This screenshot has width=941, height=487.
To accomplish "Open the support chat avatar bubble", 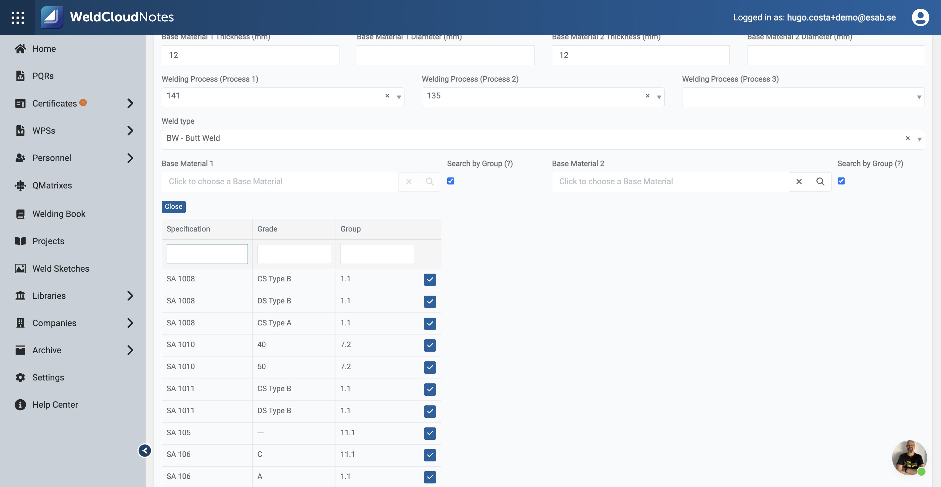I will click(x=909, y=458).
